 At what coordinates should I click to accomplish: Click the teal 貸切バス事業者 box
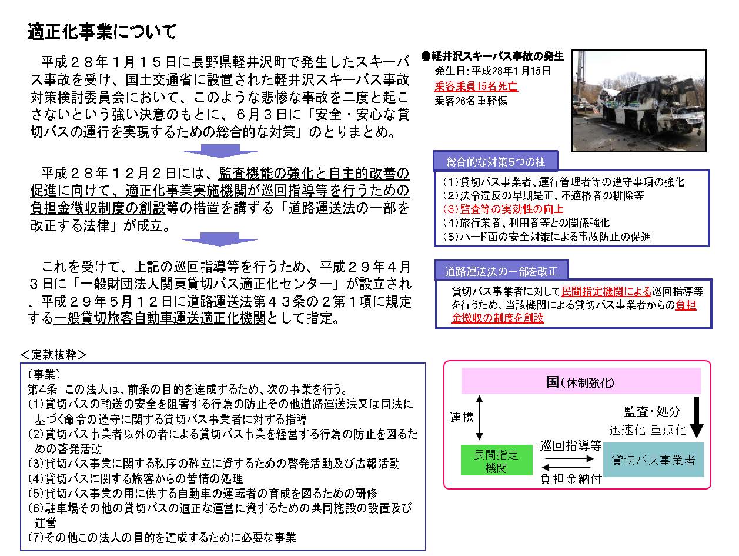(x=653, y=460)
